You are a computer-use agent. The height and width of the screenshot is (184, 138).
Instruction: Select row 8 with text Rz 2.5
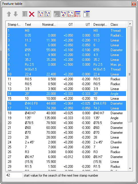67,65
